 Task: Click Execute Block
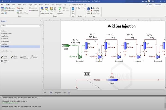[x=51, y=10]
